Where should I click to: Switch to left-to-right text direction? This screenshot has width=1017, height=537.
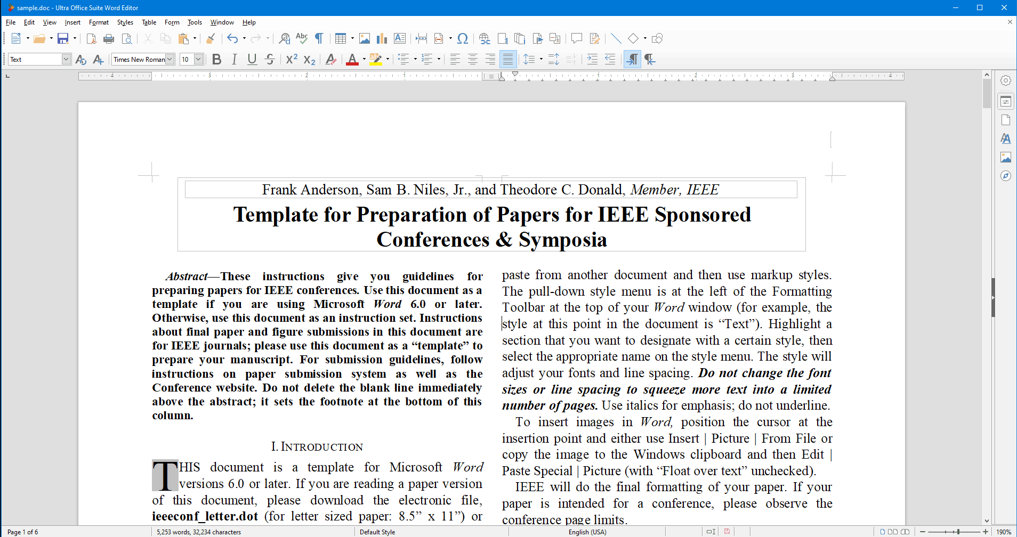point(632,59)
